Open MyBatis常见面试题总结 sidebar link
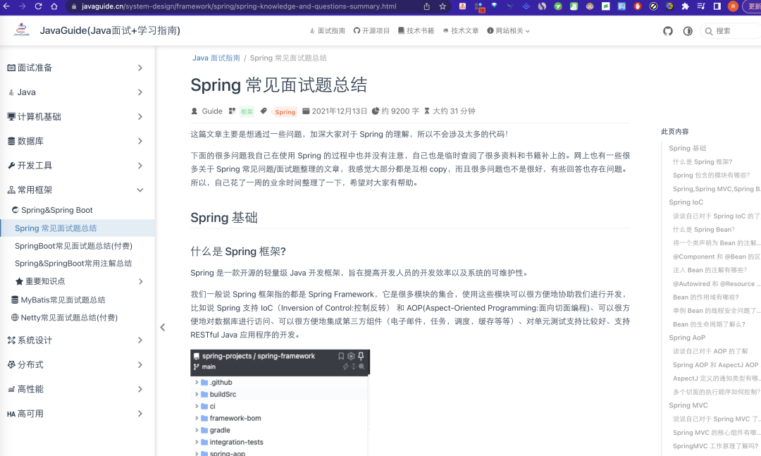Image resolution: width=761 pixels, height=456 pixels. pos(58,300)
